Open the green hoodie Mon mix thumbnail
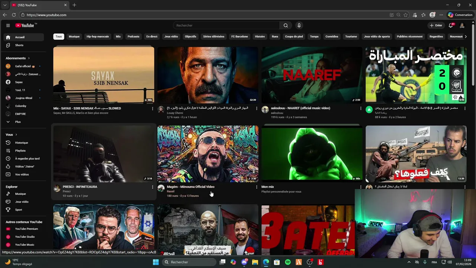Viewport: 476px width, 268px height. click(312, 153)
